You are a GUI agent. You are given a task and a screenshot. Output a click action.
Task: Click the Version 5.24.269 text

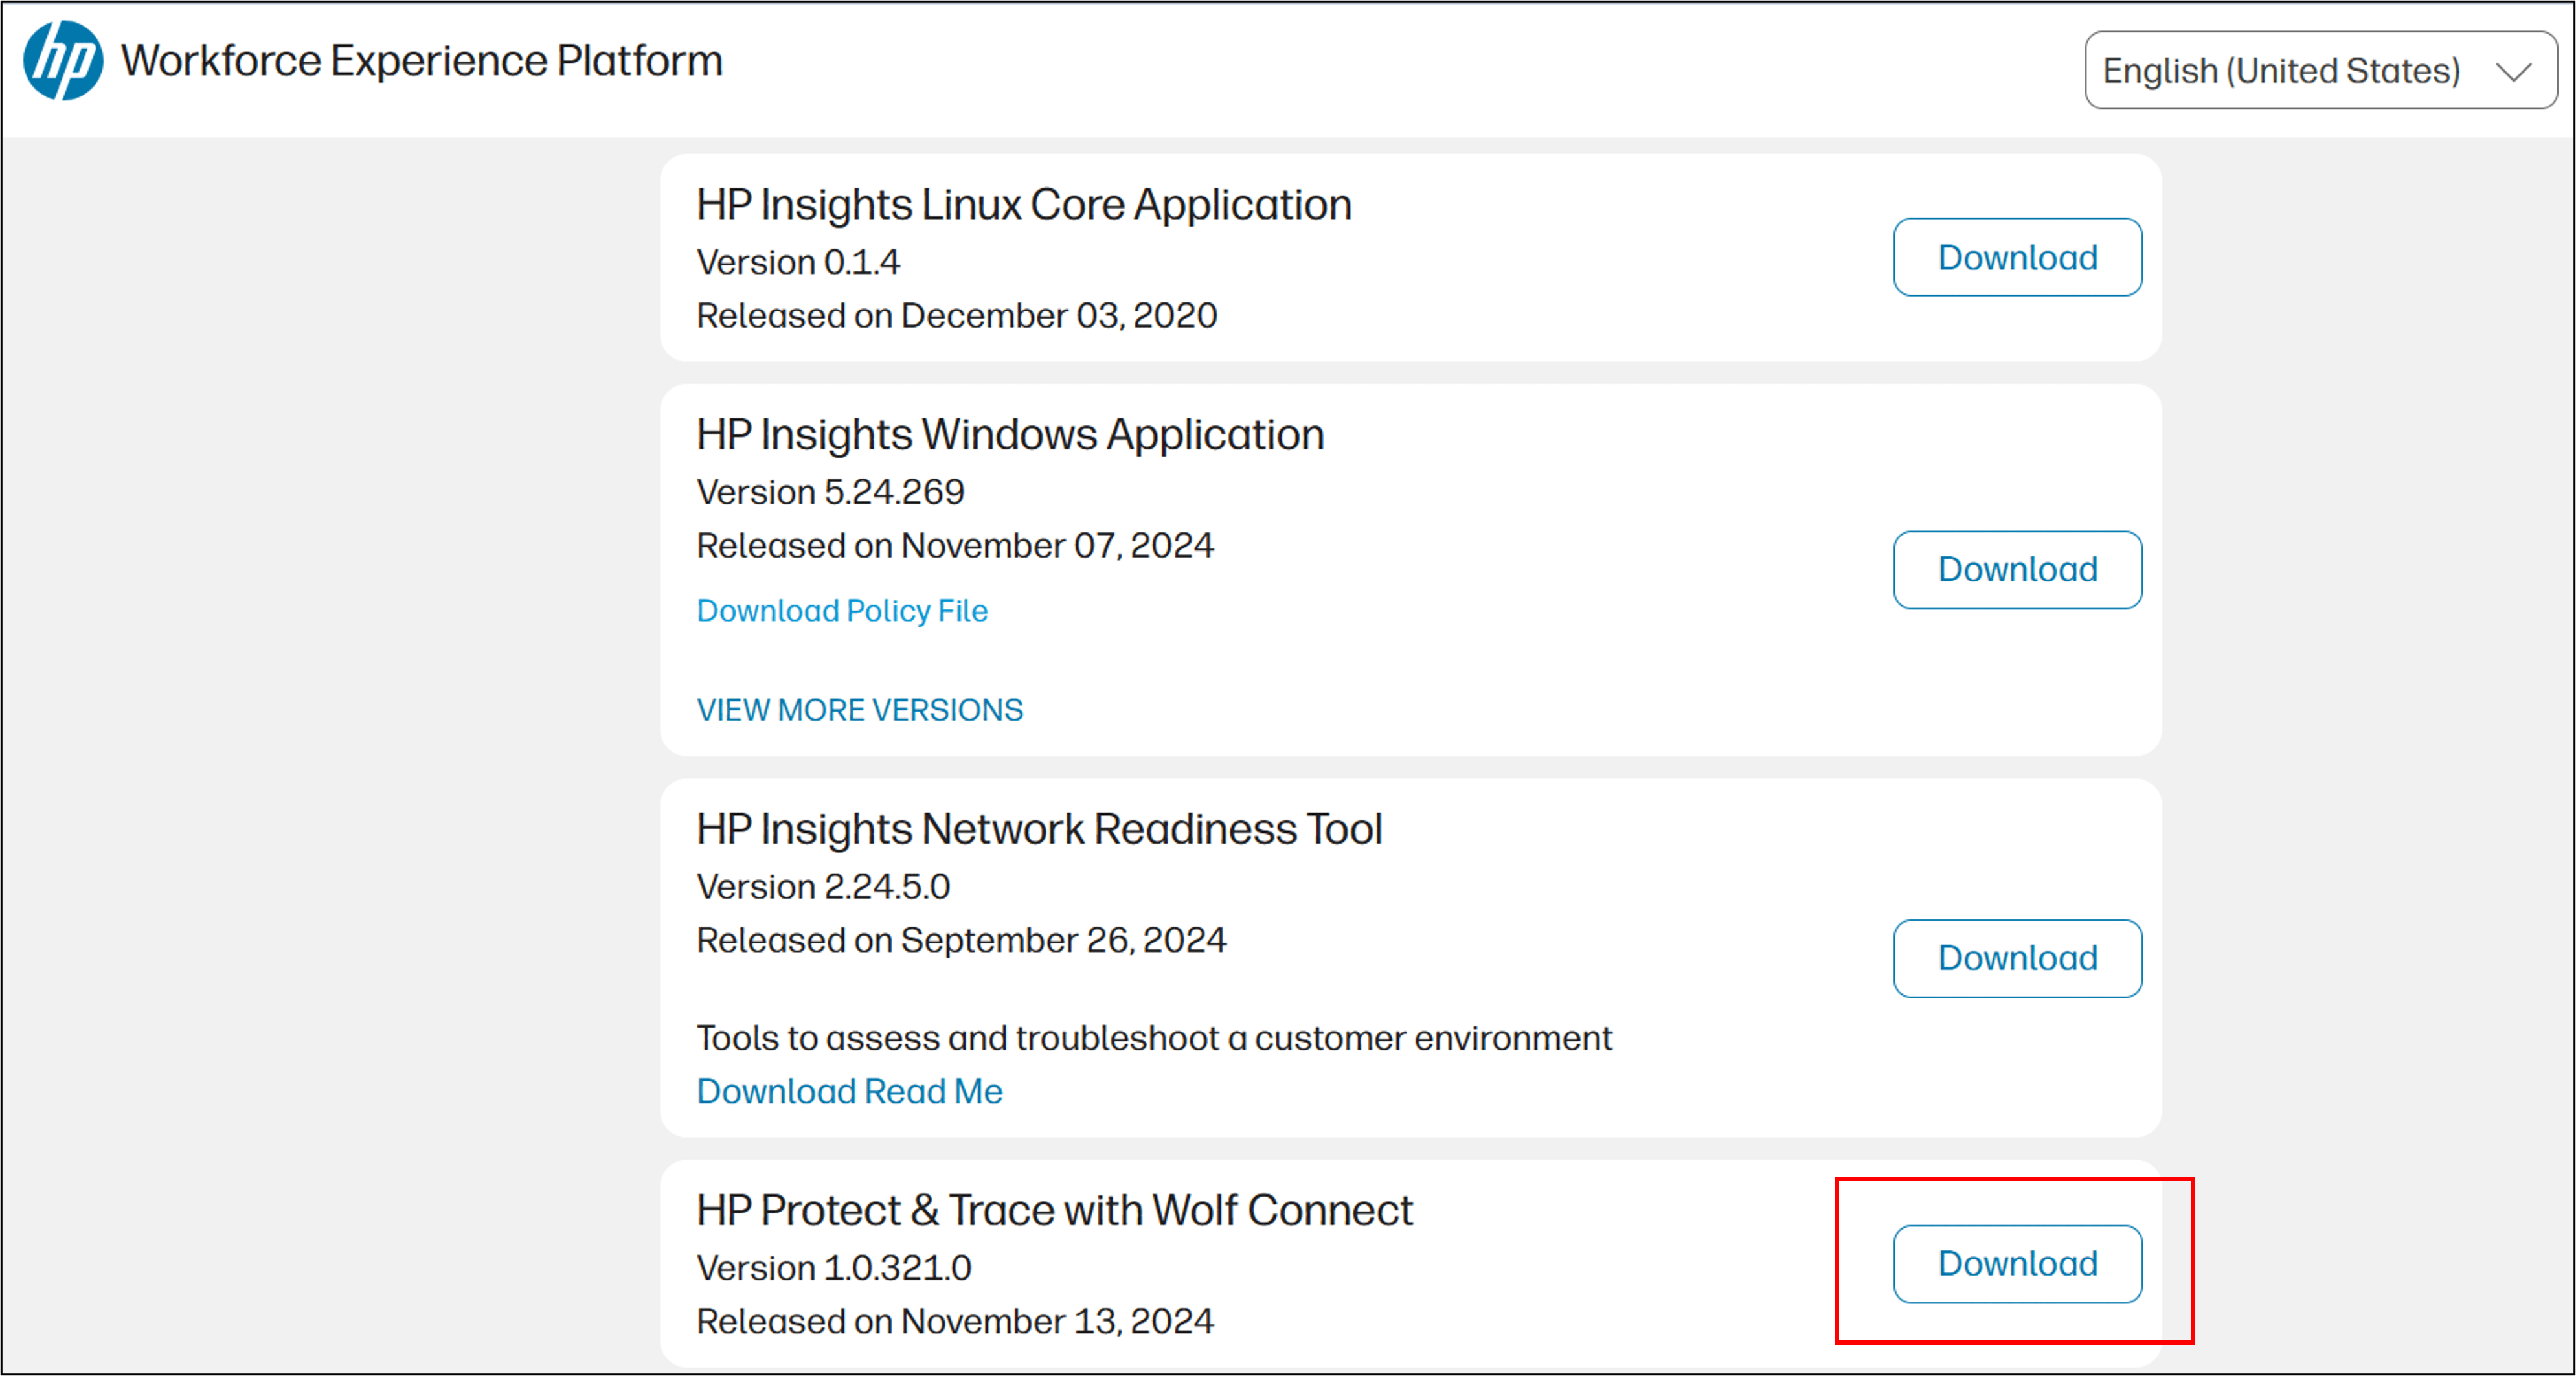(x=830, y=492)
